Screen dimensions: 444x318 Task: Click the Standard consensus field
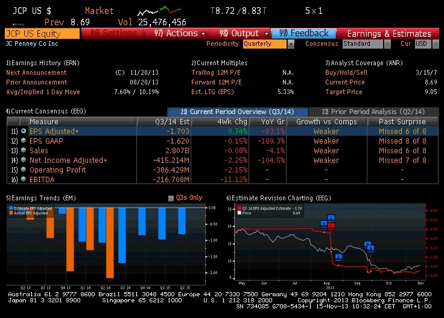(363, 44)
